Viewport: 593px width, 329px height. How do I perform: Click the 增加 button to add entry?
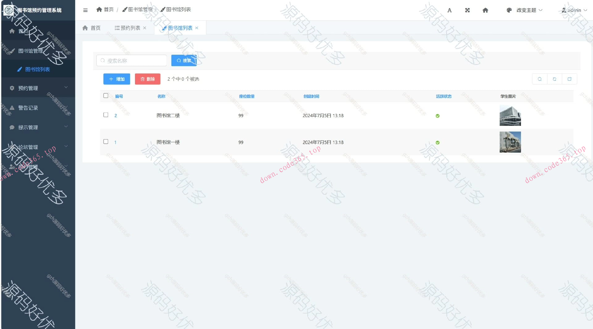pos(116,79)
